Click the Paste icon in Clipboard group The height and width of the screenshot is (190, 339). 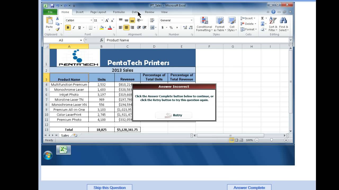[x=49, y=21]
